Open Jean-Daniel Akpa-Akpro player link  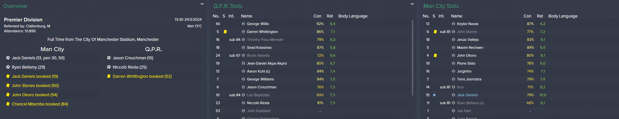[267, 63]
